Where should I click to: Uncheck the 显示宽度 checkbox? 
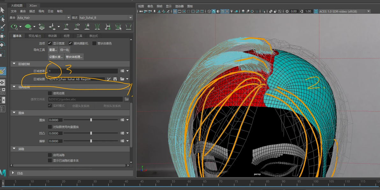(50, 43)
